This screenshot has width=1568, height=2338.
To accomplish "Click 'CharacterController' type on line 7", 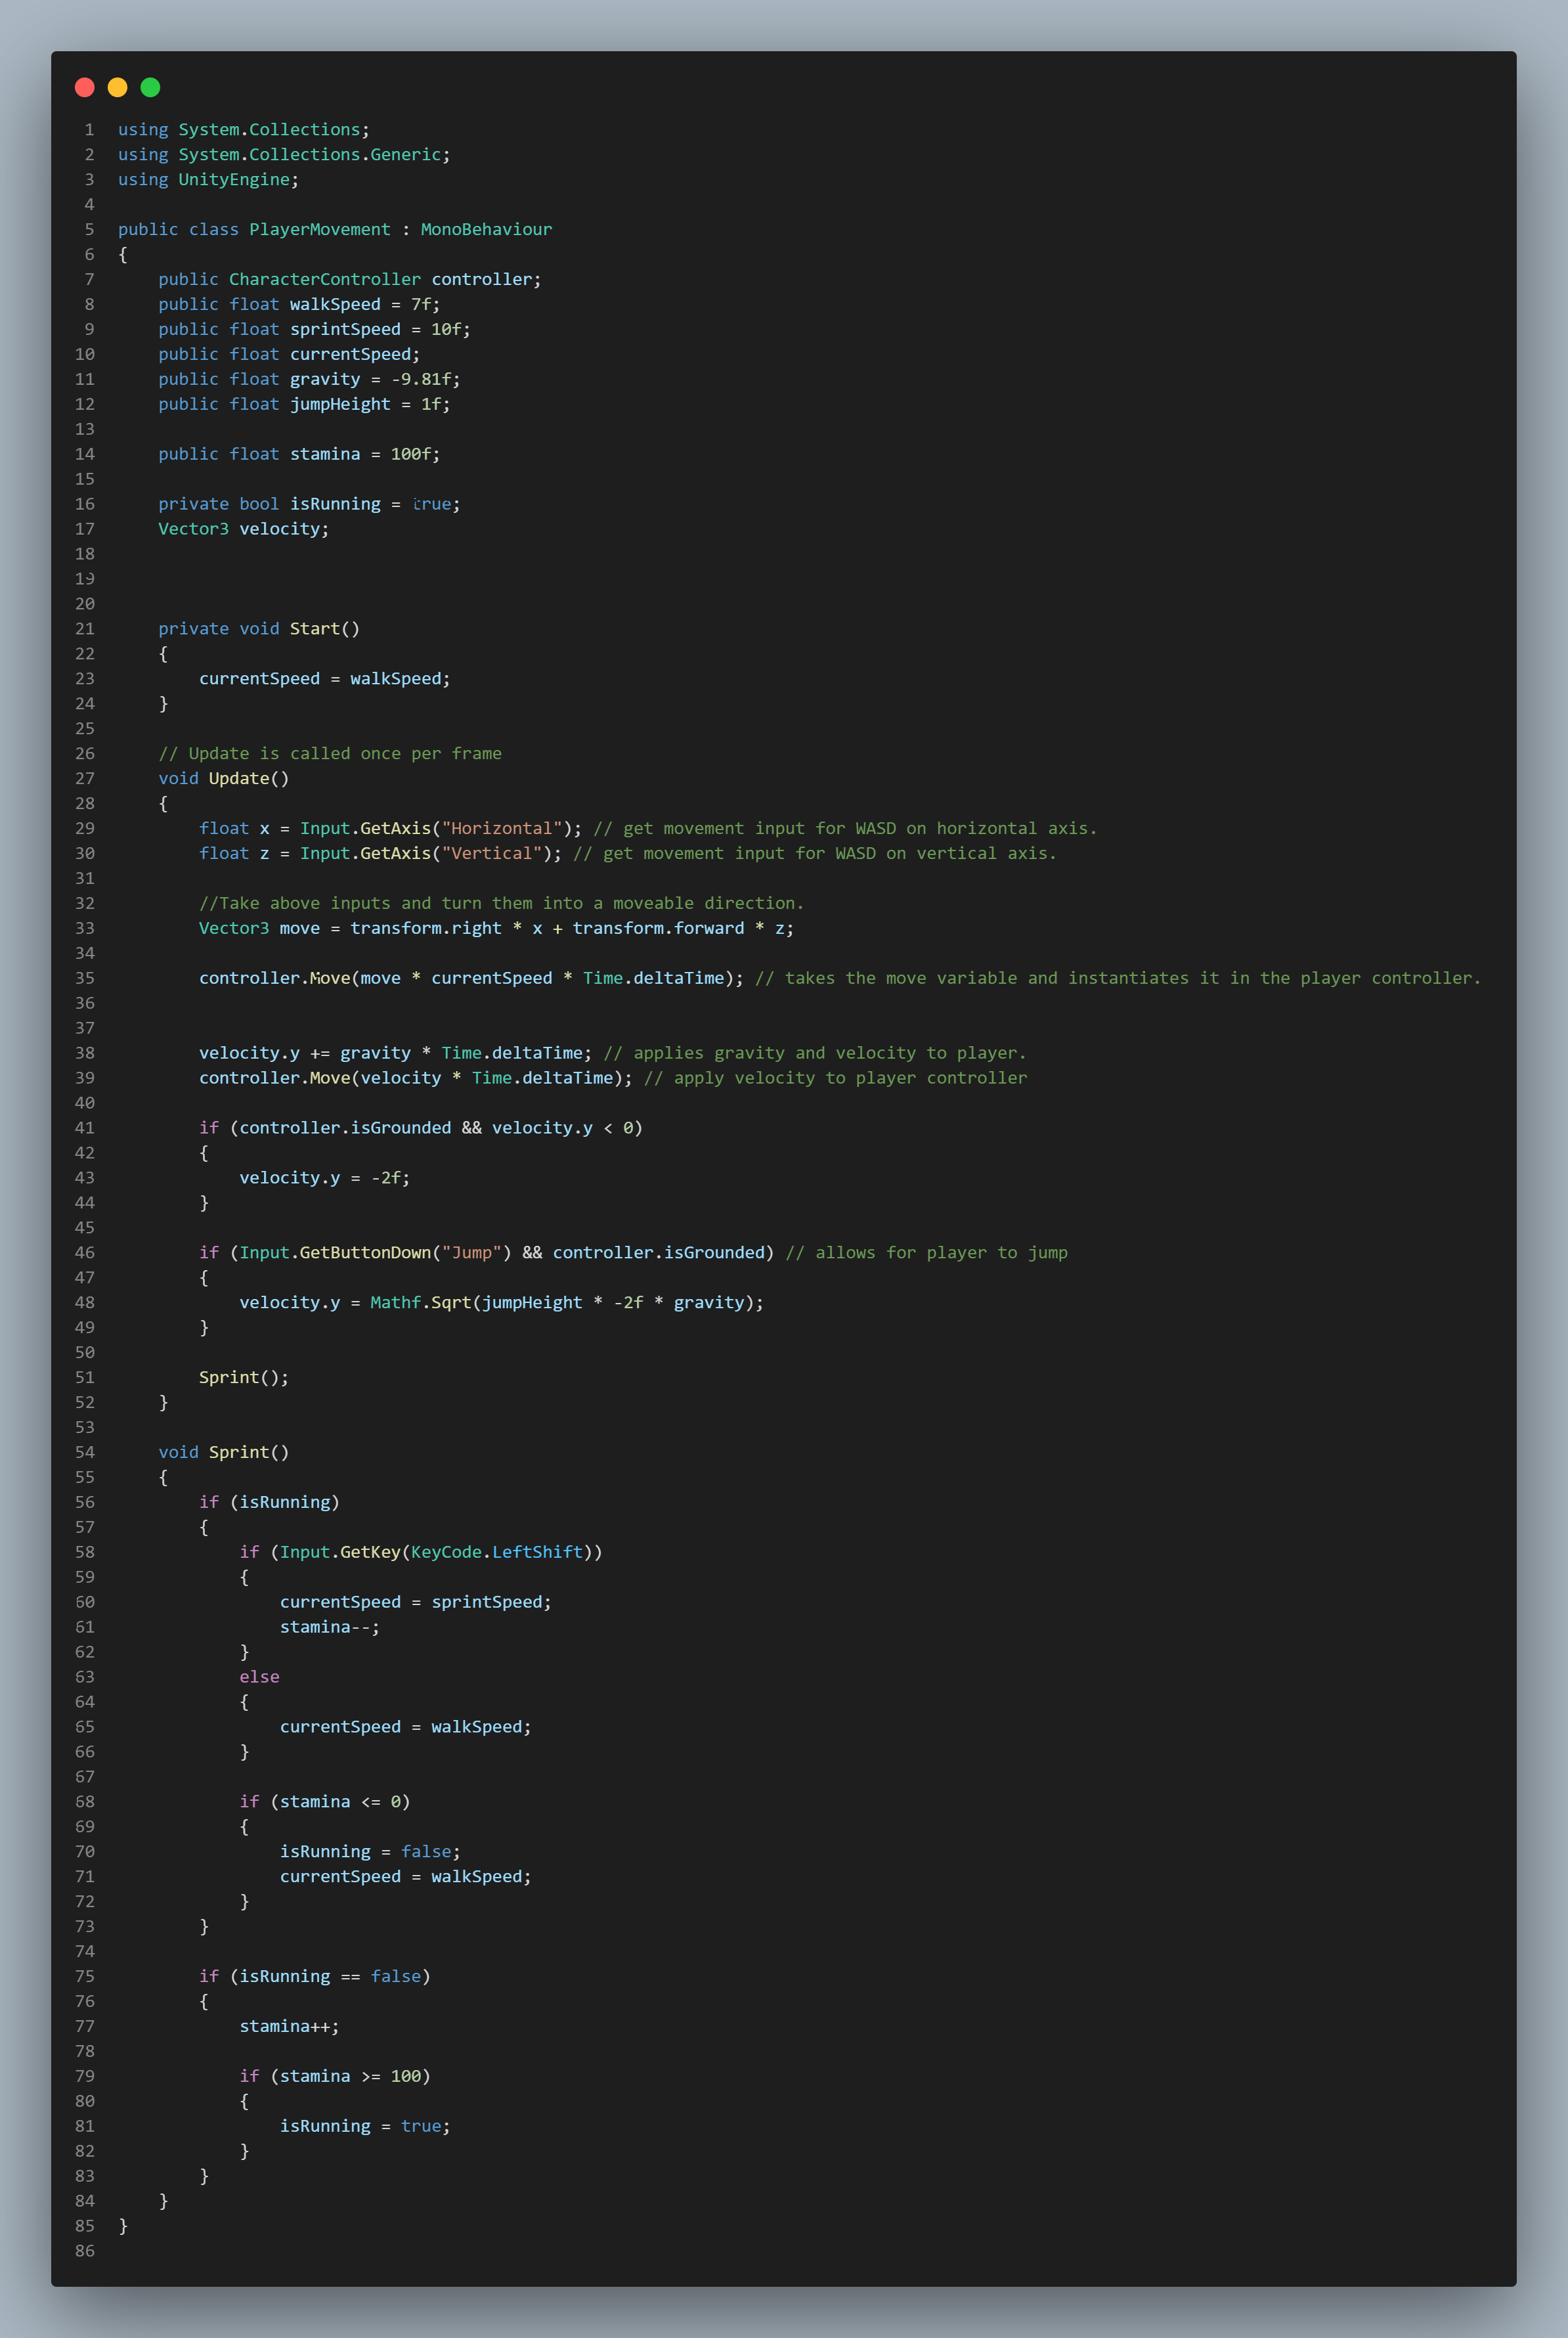I will coord(325,279).
